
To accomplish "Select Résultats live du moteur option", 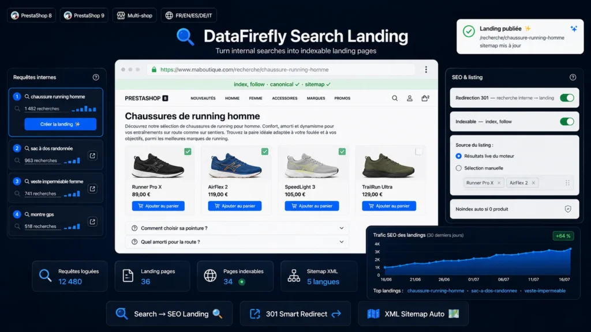I will point(458,156).
